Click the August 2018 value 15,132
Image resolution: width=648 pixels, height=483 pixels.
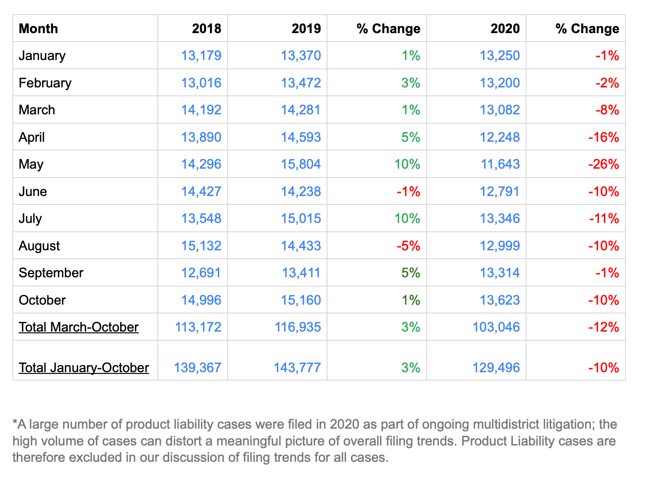tap(201, 246)
